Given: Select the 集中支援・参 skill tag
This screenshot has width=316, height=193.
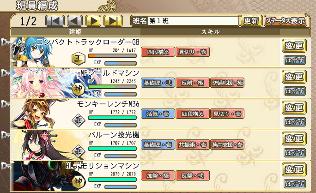Looking at the screenshot, I should pyautogui.click(x=227, y=145).
